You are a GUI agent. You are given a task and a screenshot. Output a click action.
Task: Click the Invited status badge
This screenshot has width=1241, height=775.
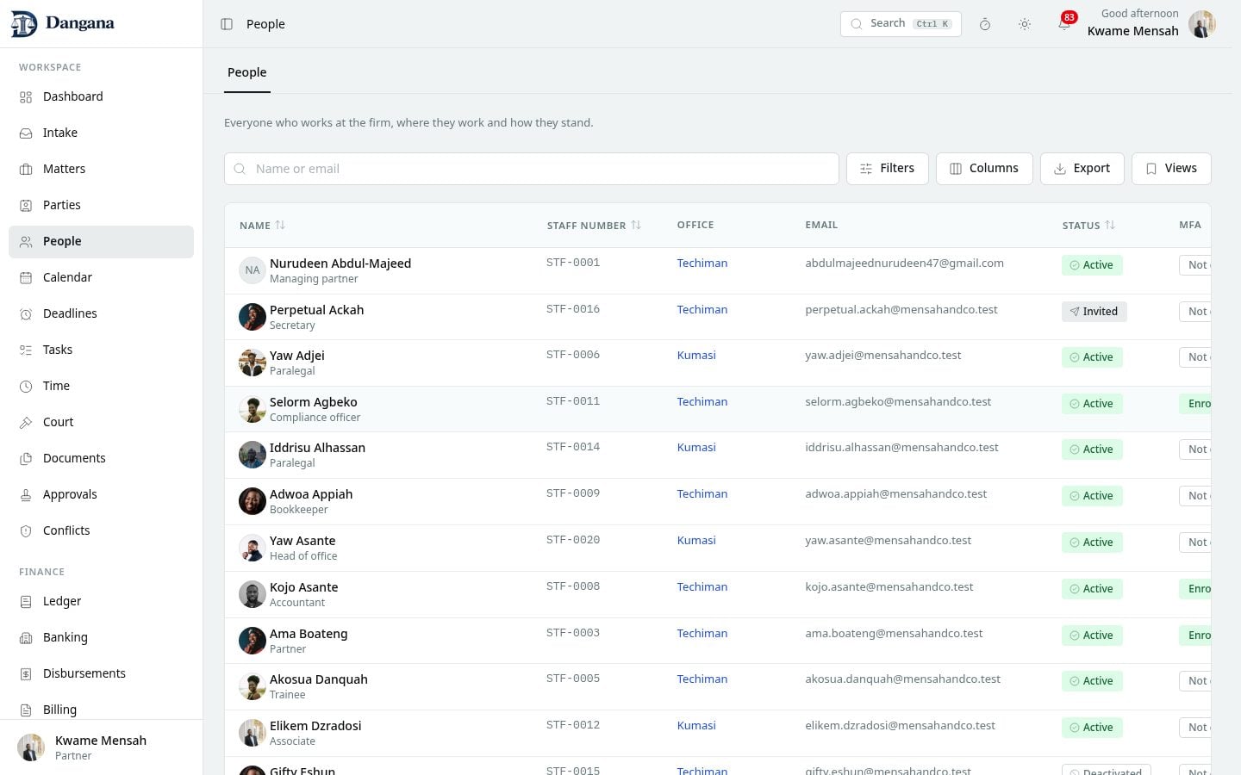(1094, 312)
